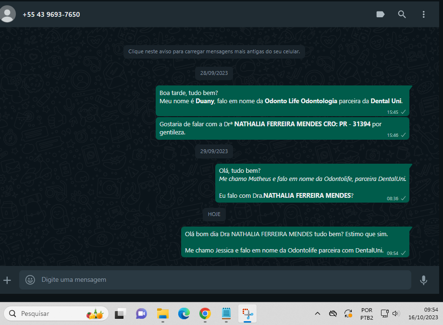
Task: Open Task View on taskbar
Action: 120,313
